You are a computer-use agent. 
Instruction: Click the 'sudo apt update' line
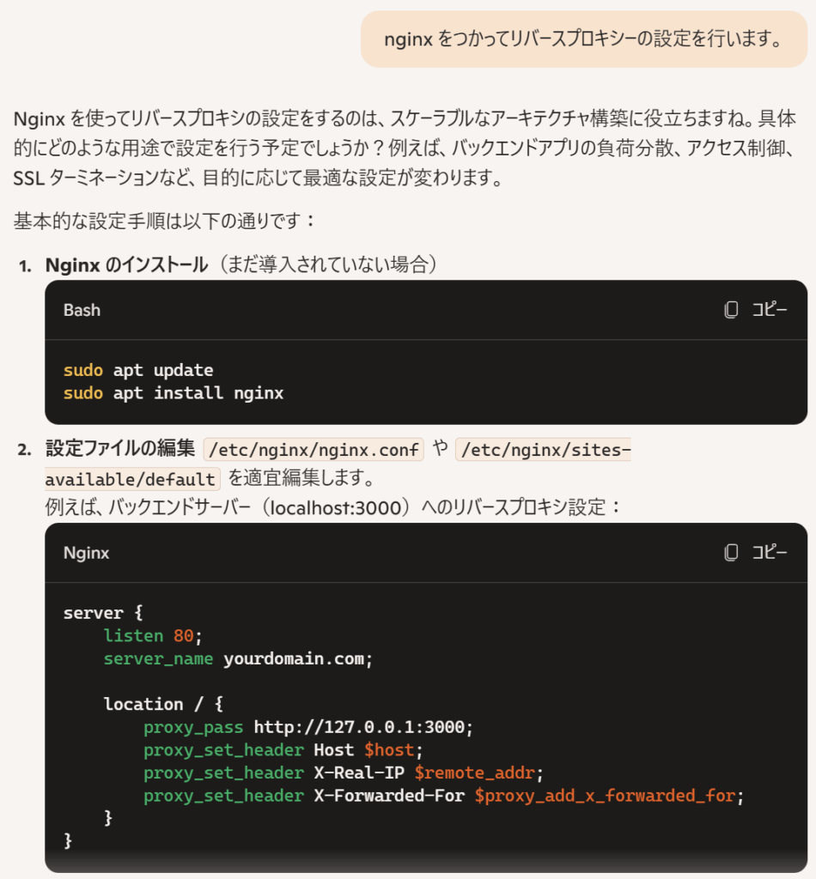pos(138,371)
